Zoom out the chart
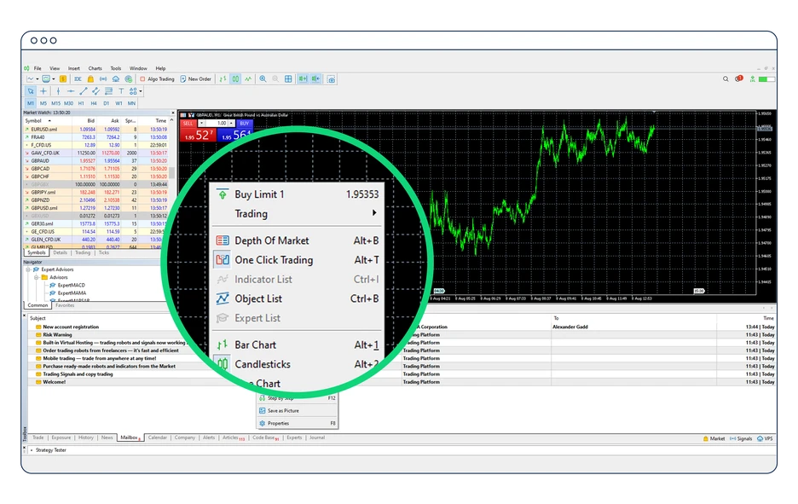The height and width of the screenshot is (504, 798). (x=275, y=79)
